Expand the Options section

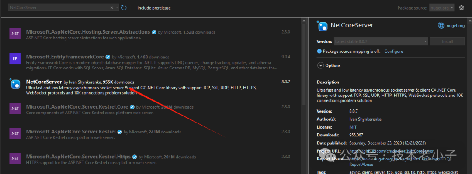329,65
